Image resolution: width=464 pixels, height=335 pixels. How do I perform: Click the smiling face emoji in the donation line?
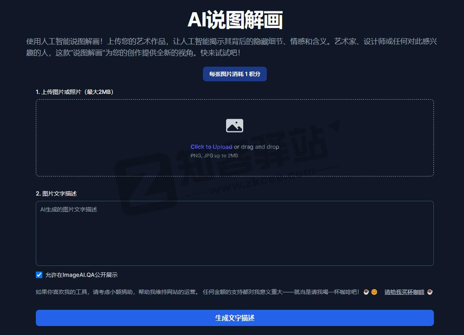point(375,292)
